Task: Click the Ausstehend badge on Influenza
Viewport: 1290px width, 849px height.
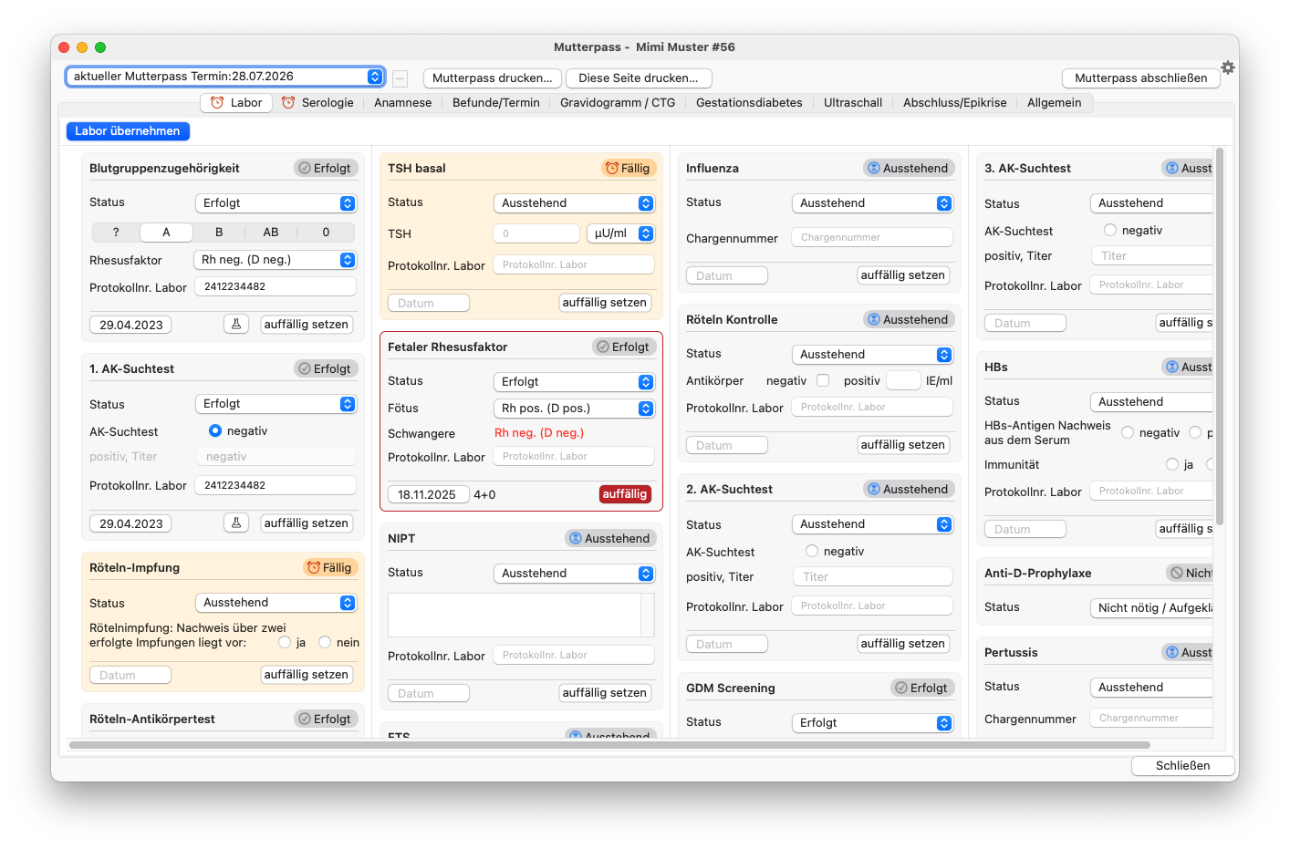Action: coord(908,168)
